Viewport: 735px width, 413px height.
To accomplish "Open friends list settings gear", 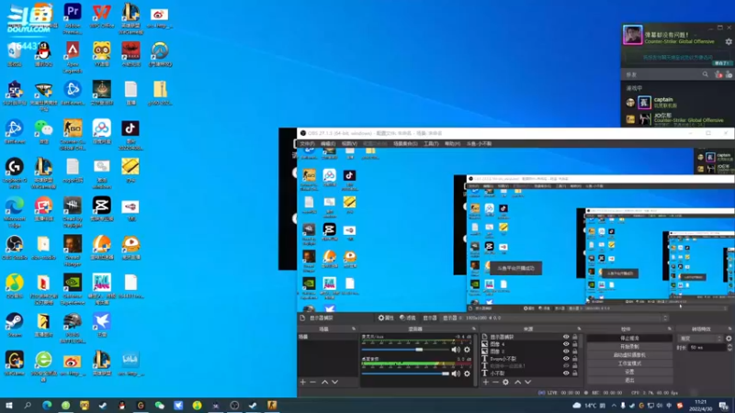I will tap(729, 41).
